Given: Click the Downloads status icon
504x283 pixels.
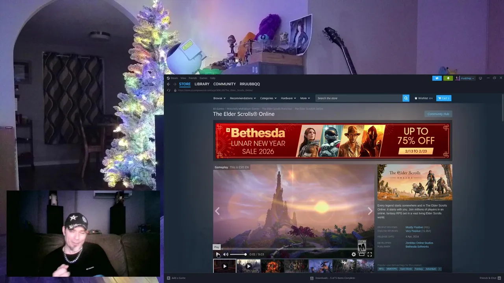Looking at the screenshot, I should point(312,278).
